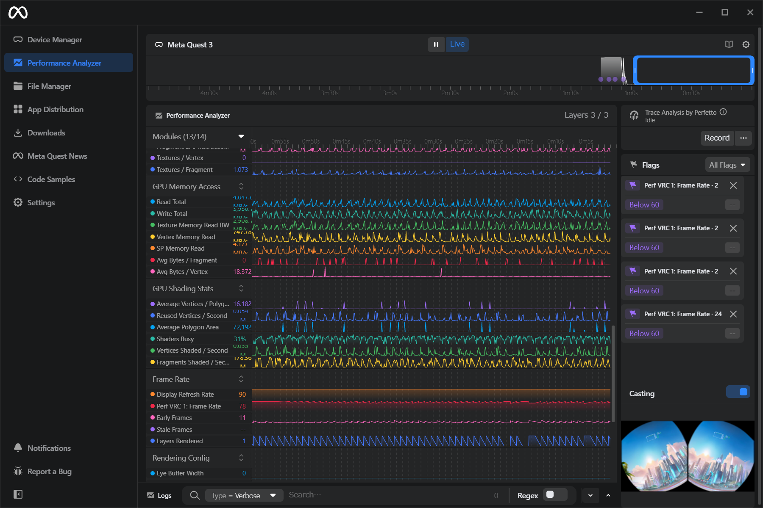Open Report a Bug
The width and height of the screenshot is (763, 508).
[49, 471]
